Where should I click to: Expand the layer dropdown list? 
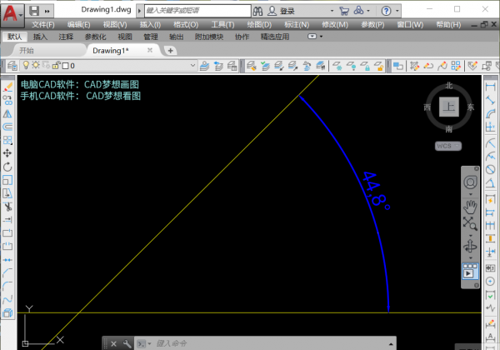pyautogui.click(x=192, y=66)
